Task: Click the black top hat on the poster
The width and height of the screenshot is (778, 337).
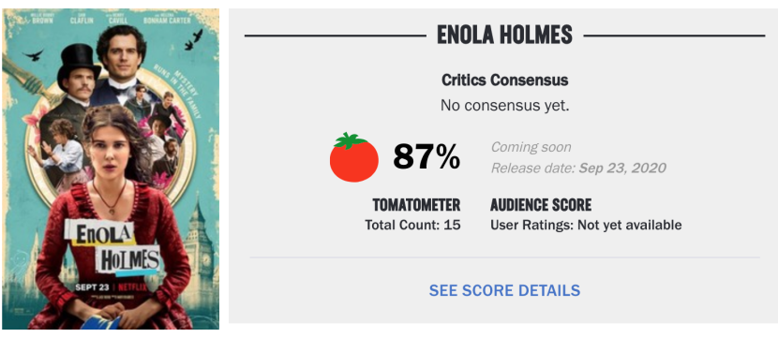Action: (x=79, y=65)
